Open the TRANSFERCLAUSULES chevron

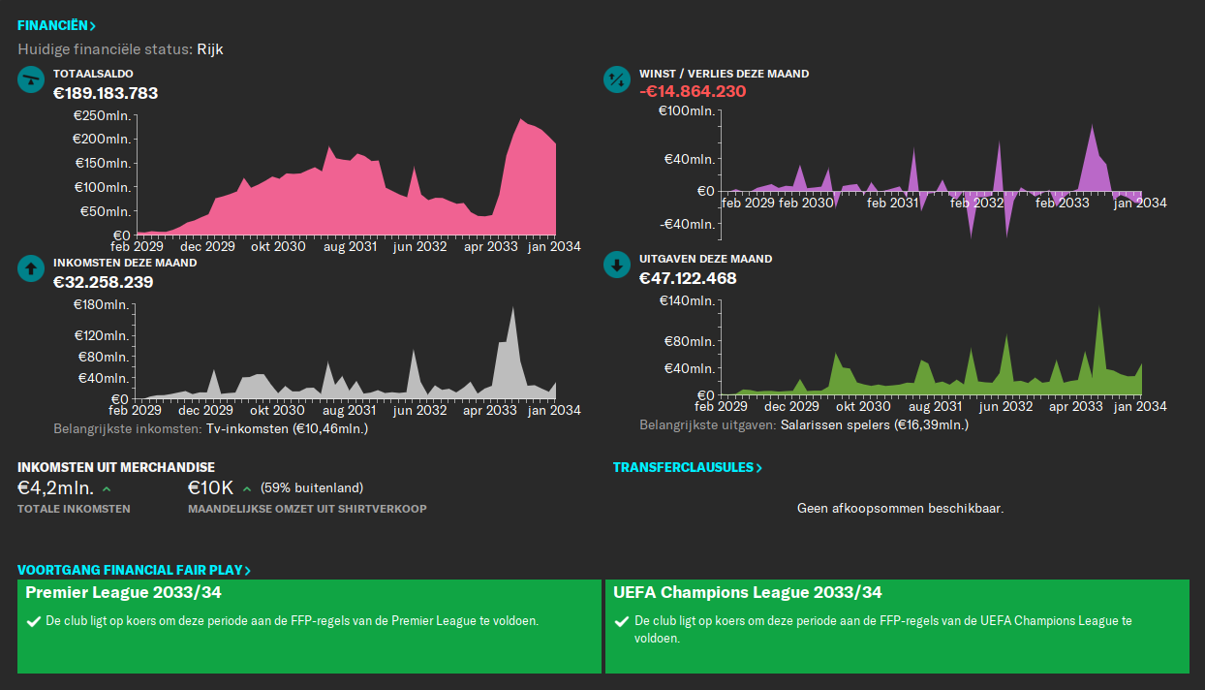pyautogui.click(x=757, y=467)
